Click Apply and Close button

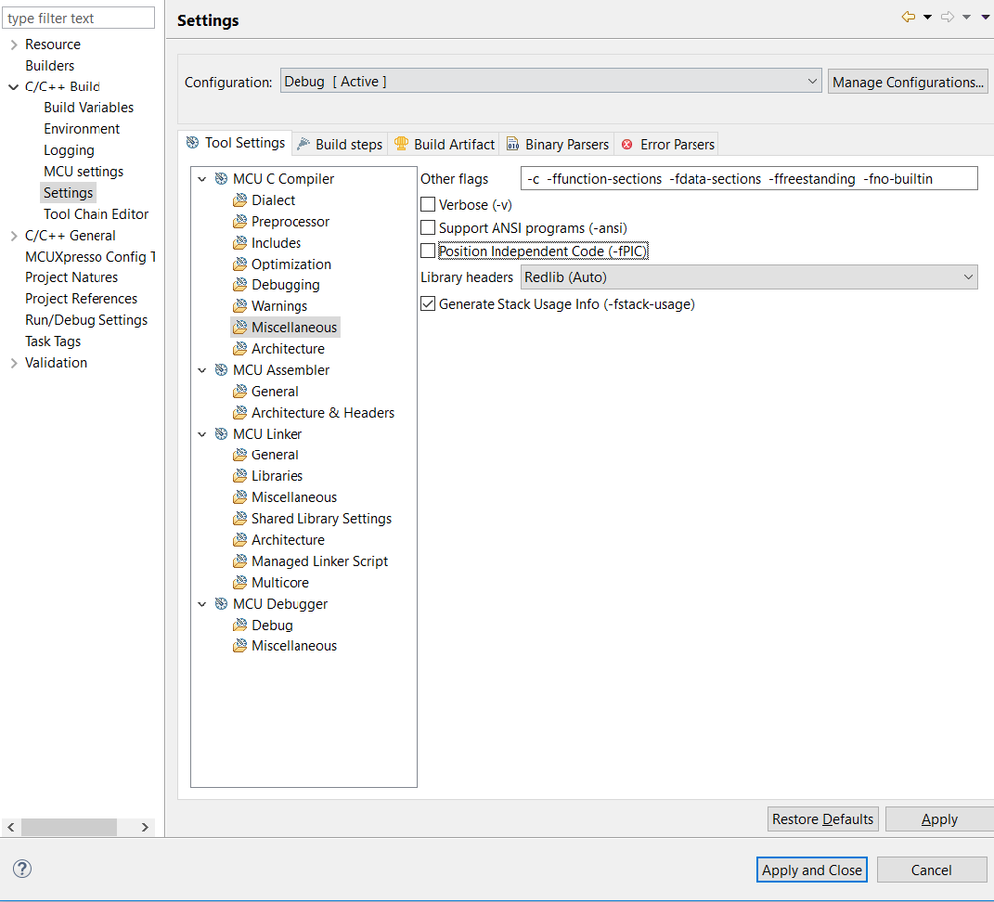(812, 870)
